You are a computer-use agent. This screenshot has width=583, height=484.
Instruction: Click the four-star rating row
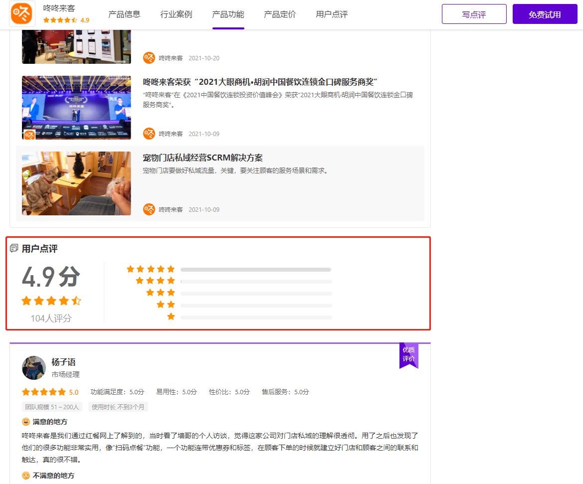(x=156, y=281)
